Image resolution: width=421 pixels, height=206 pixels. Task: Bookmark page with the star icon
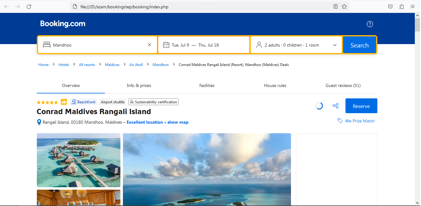point(344,6)
